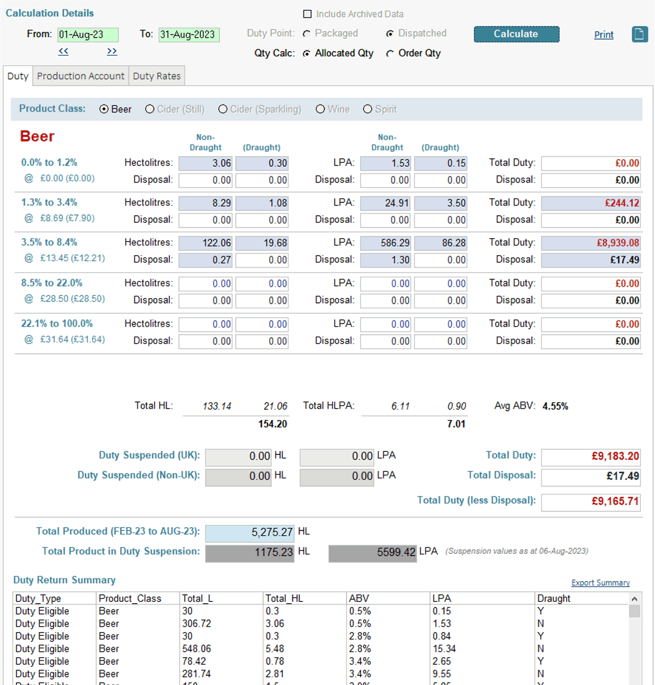Enable the Include Archived Data checkbox
Image resolution: width=655 pixels, height=685 pixels.
coord(307,14)
